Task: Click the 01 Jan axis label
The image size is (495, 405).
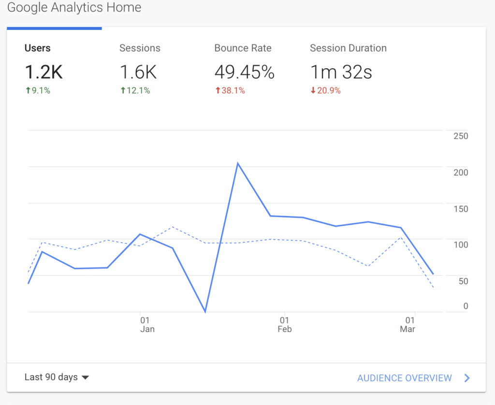Action: click(147, 325)
